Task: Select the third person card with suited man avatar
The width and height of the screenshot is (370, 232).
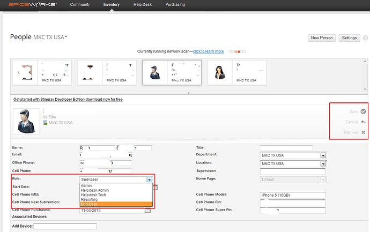Action: (172, 73)
